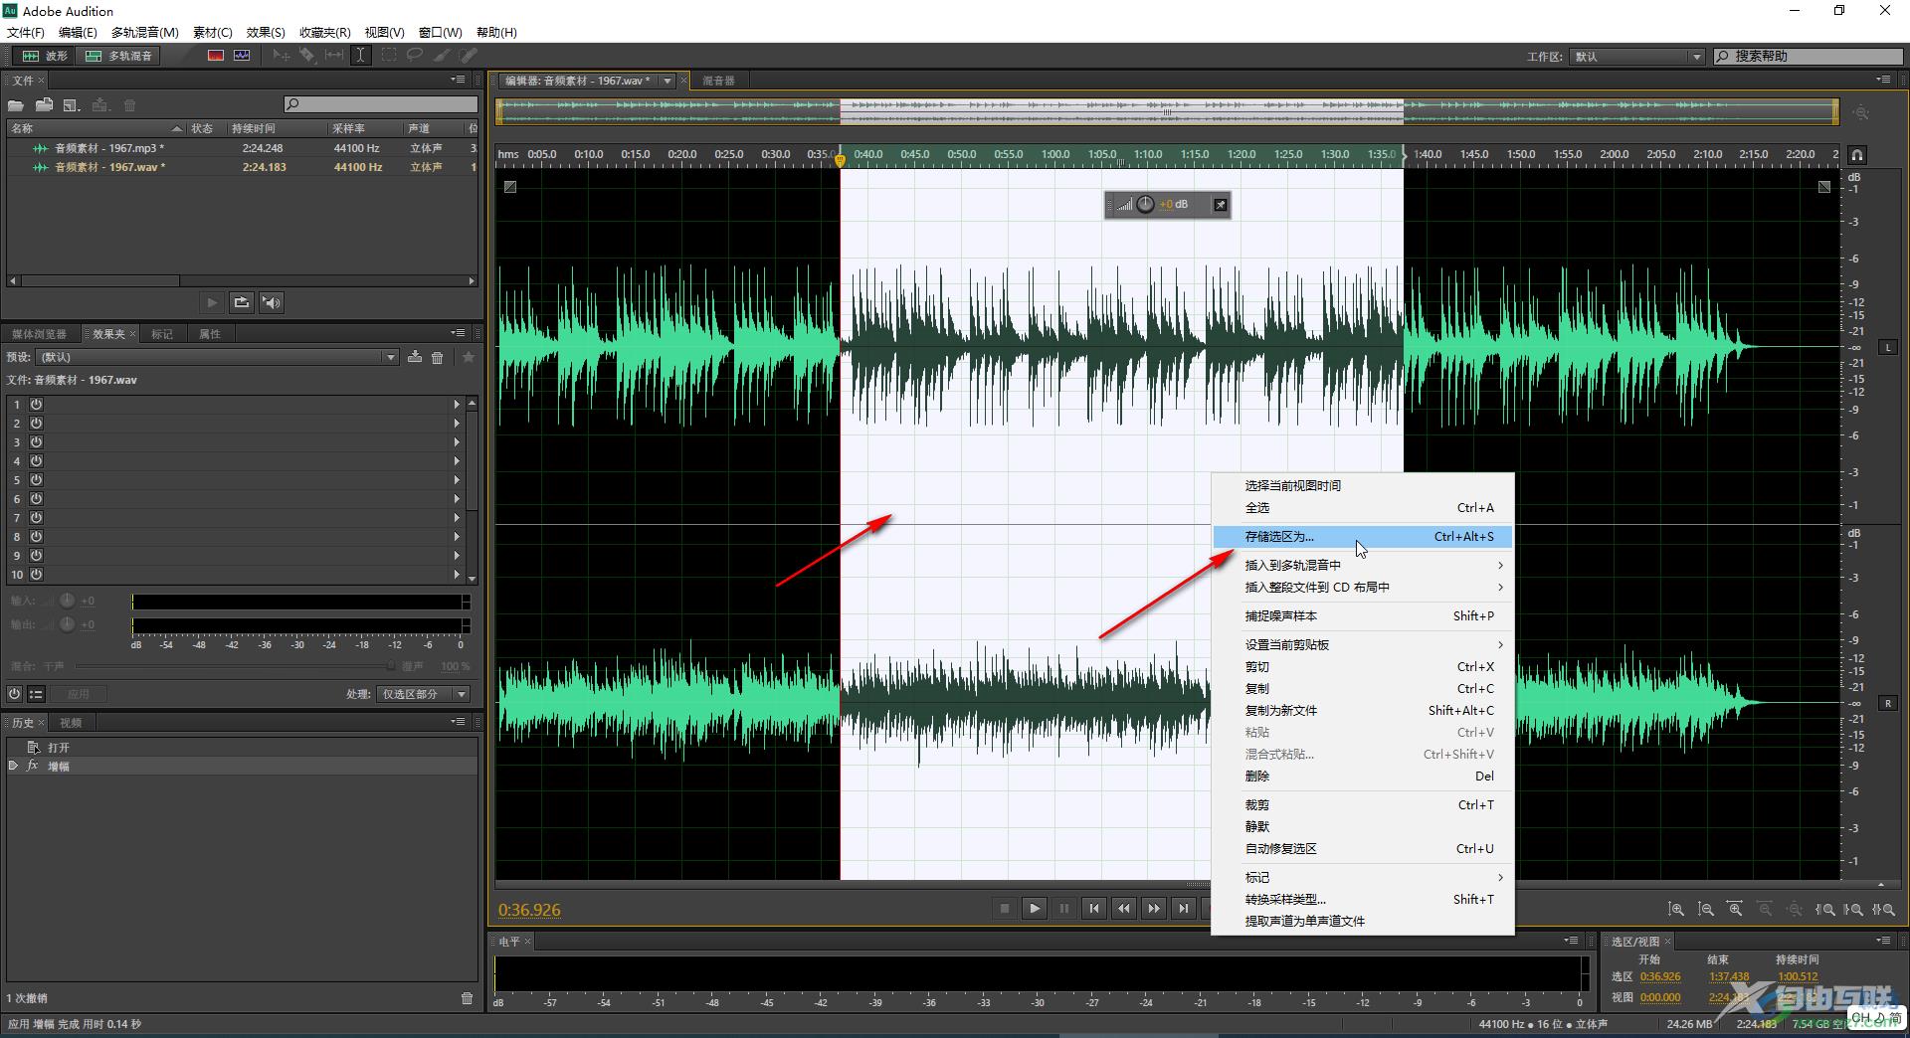Select the Time Selection (I-beam) tool
The image size is (1910, 1038).
click(360, 56)
